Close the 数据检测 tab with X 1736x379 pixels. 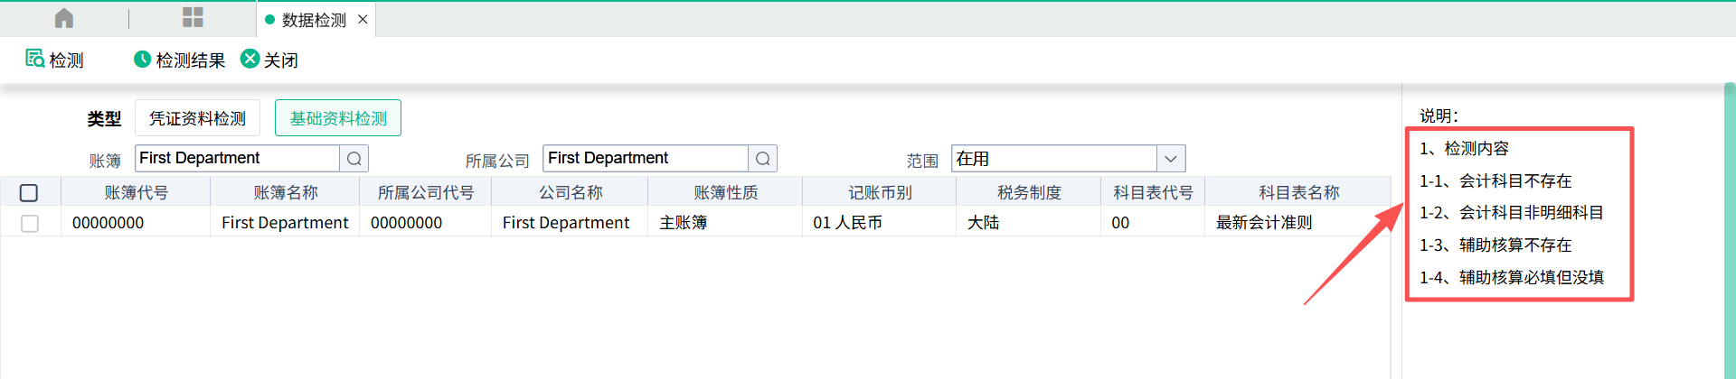tap(363, 19)
